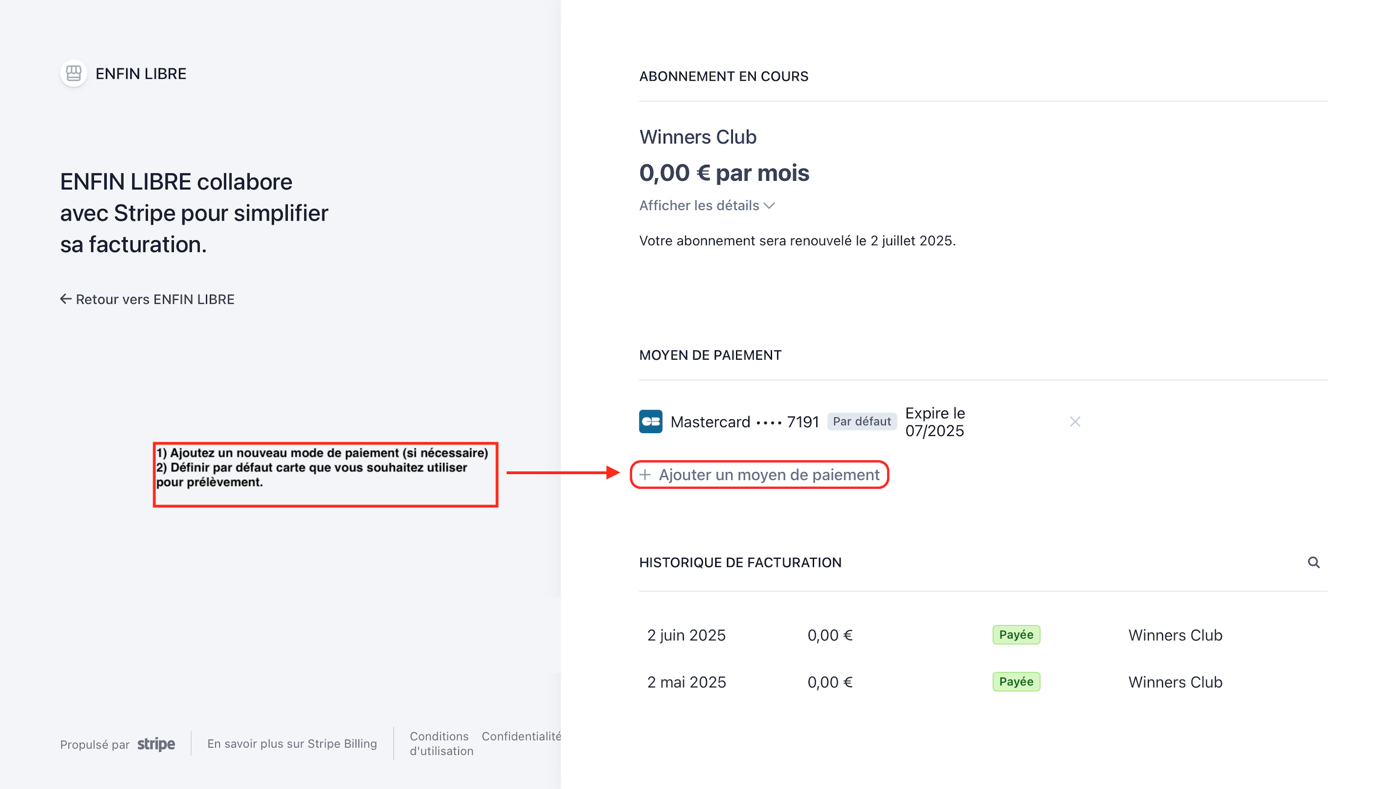This screenshot has height=789, width=1388.
Task: Click Winners Club in the 2 mai 2025 row
Action: (x=1175, y=682)
